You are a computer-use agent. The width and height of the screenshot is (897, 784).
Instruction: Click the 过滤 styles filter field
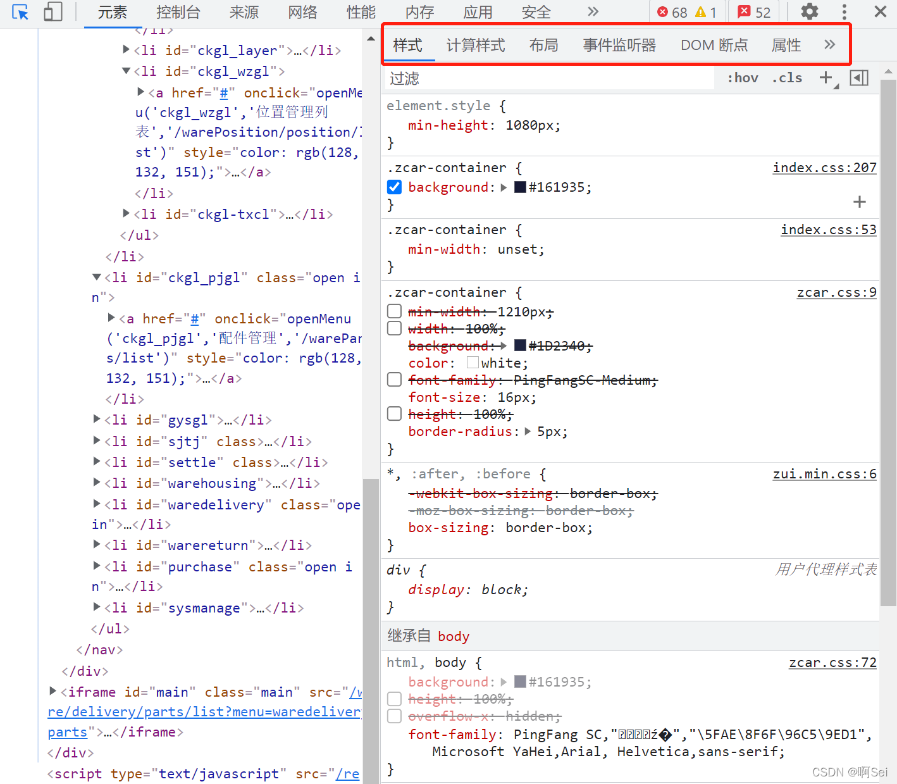(x=549, y=78)
